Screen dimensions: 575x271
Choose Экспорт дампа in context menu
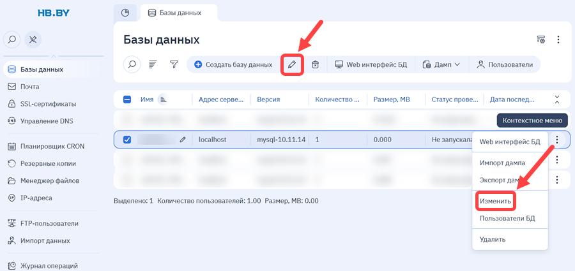(510, 180)
